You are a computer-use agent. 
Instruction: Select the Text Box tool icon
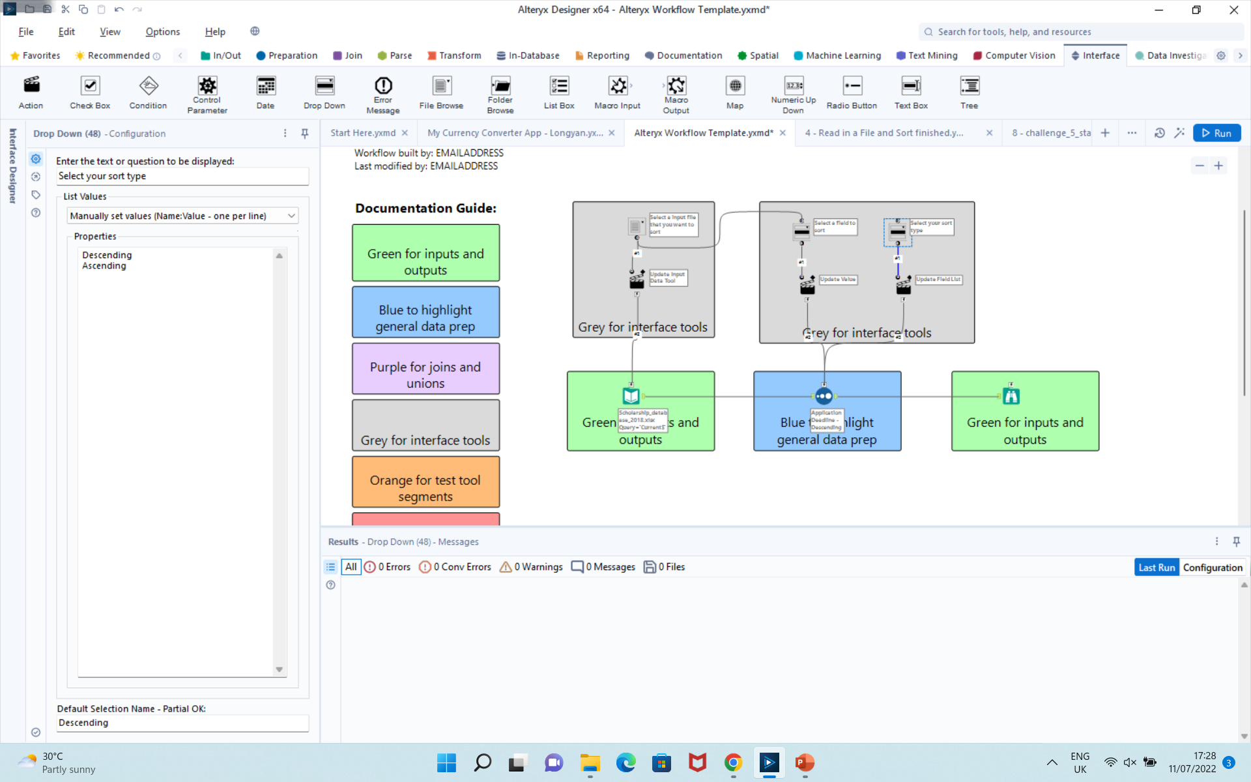pyautogui.click(x=911, y=85)
